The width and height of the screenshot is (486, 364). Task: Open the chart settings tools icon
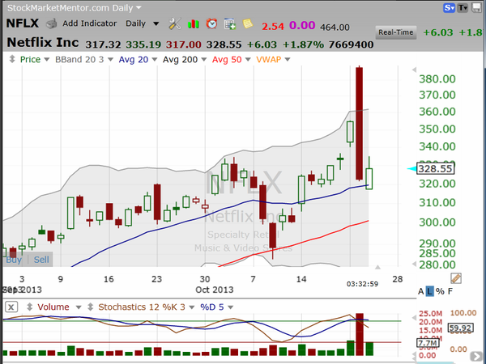[x=174, y=23]
